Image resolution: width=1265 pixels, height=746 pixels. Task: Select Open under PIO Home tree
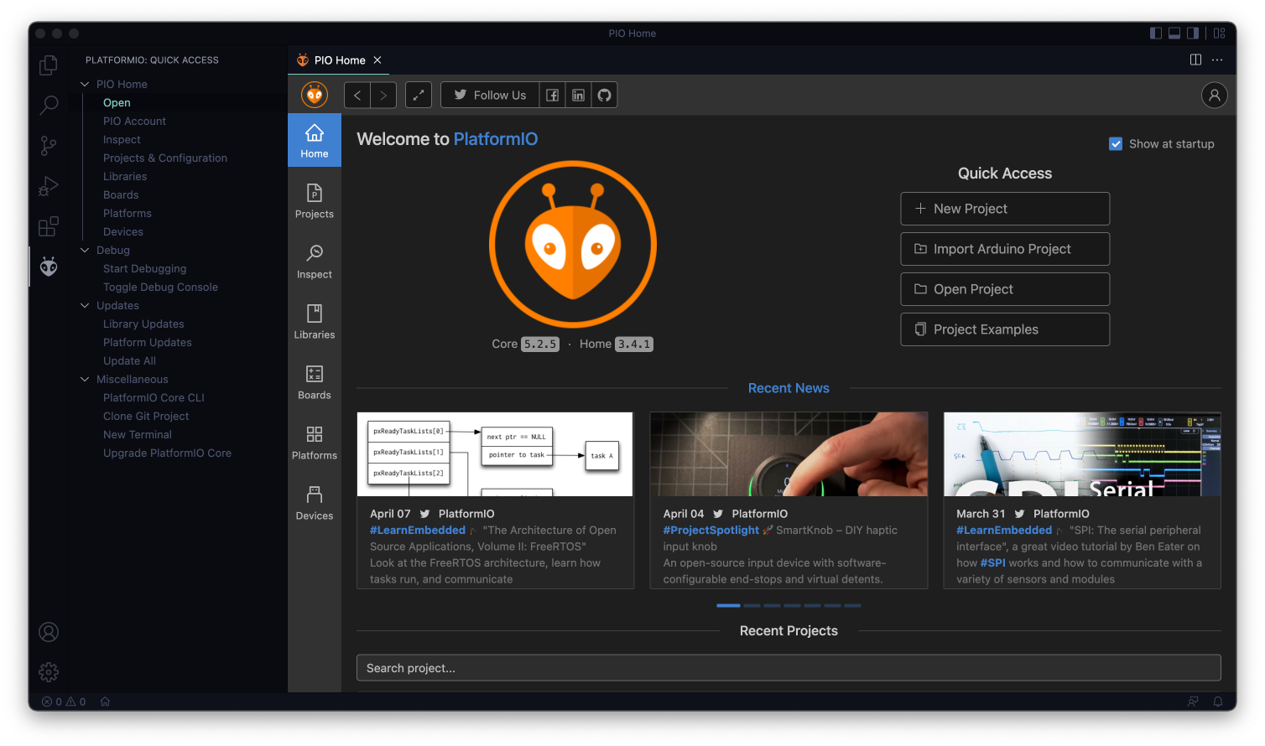117,102
